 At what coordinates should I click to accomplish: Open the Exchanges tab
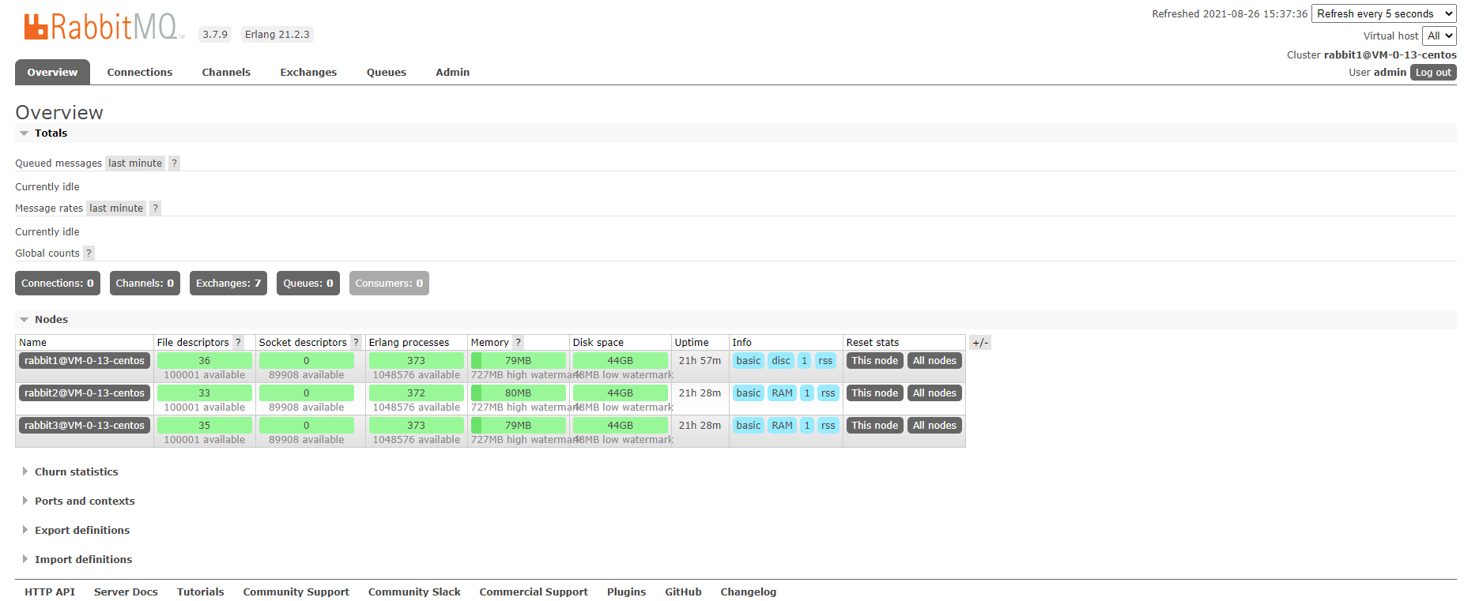point(308,72)
